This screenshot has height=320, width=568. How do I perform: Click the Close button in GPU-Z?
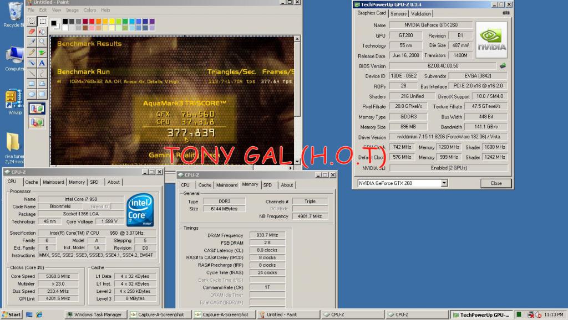click(x=496, y=183)
